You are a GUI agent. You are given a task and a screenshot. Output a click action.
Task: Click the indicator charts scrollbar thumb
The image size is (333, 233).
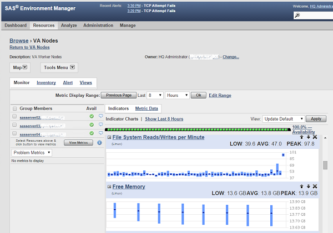[325, 165]
